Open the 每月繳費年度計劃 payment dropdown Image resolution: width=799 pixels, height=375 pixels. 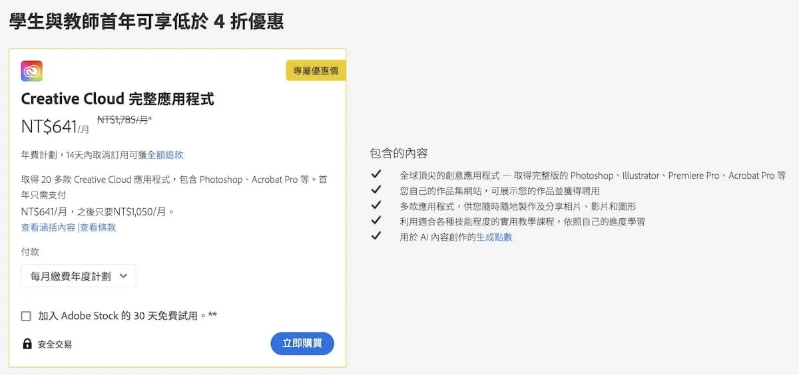[x=79, y=276]
